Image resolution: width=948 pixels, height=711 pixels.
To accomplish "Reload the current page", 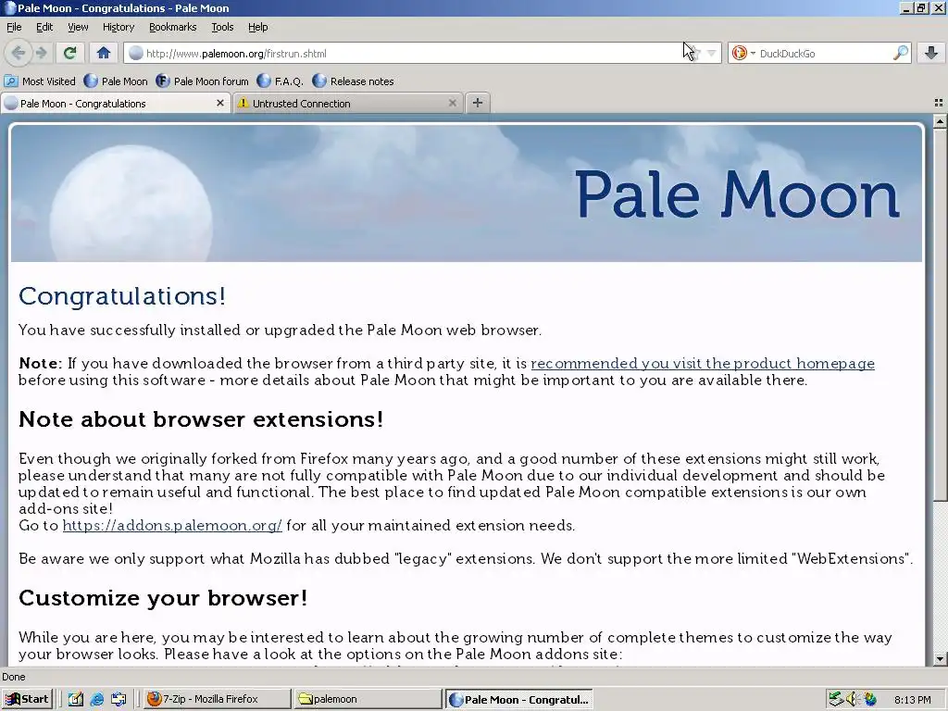I will [70, 53].
